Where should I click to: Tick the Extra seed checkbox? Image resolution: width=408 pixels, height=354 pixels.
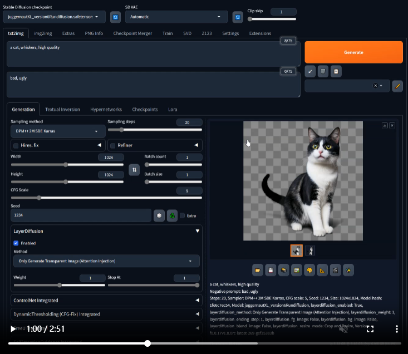[183, 215]
